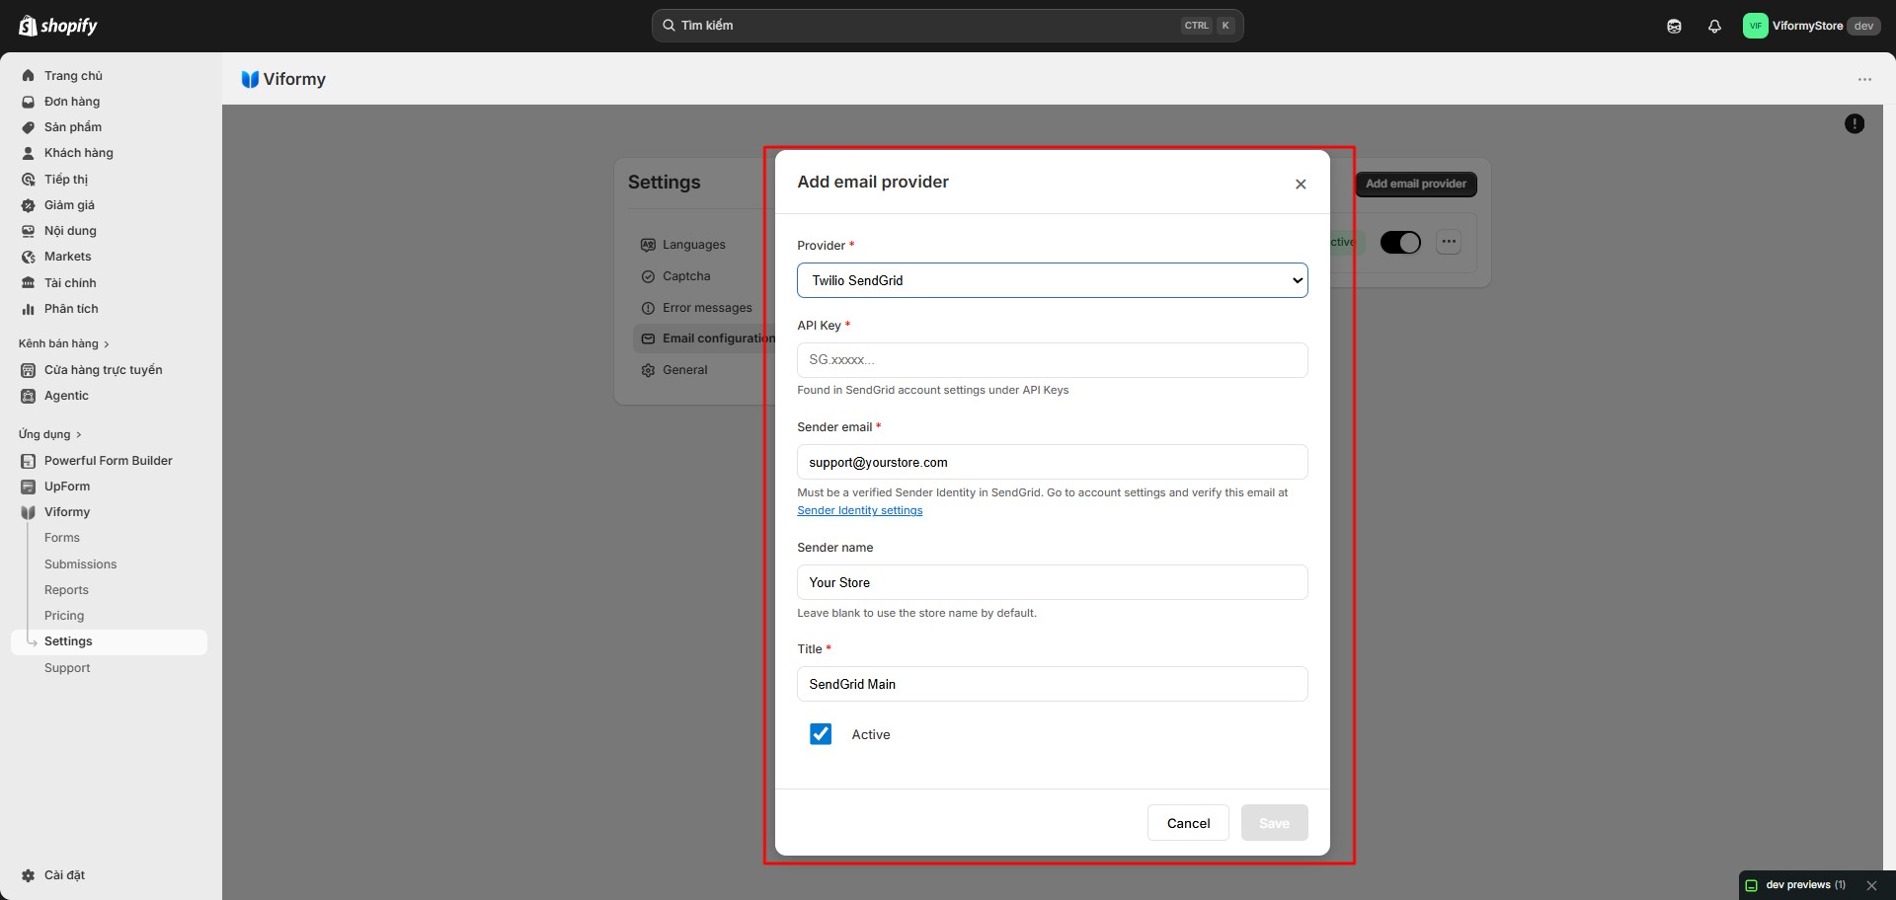Image resolution: width=1896 pixels, height=900 pixels.
Task: Uncheck the Active checkbox
Action: coord(821,734)
